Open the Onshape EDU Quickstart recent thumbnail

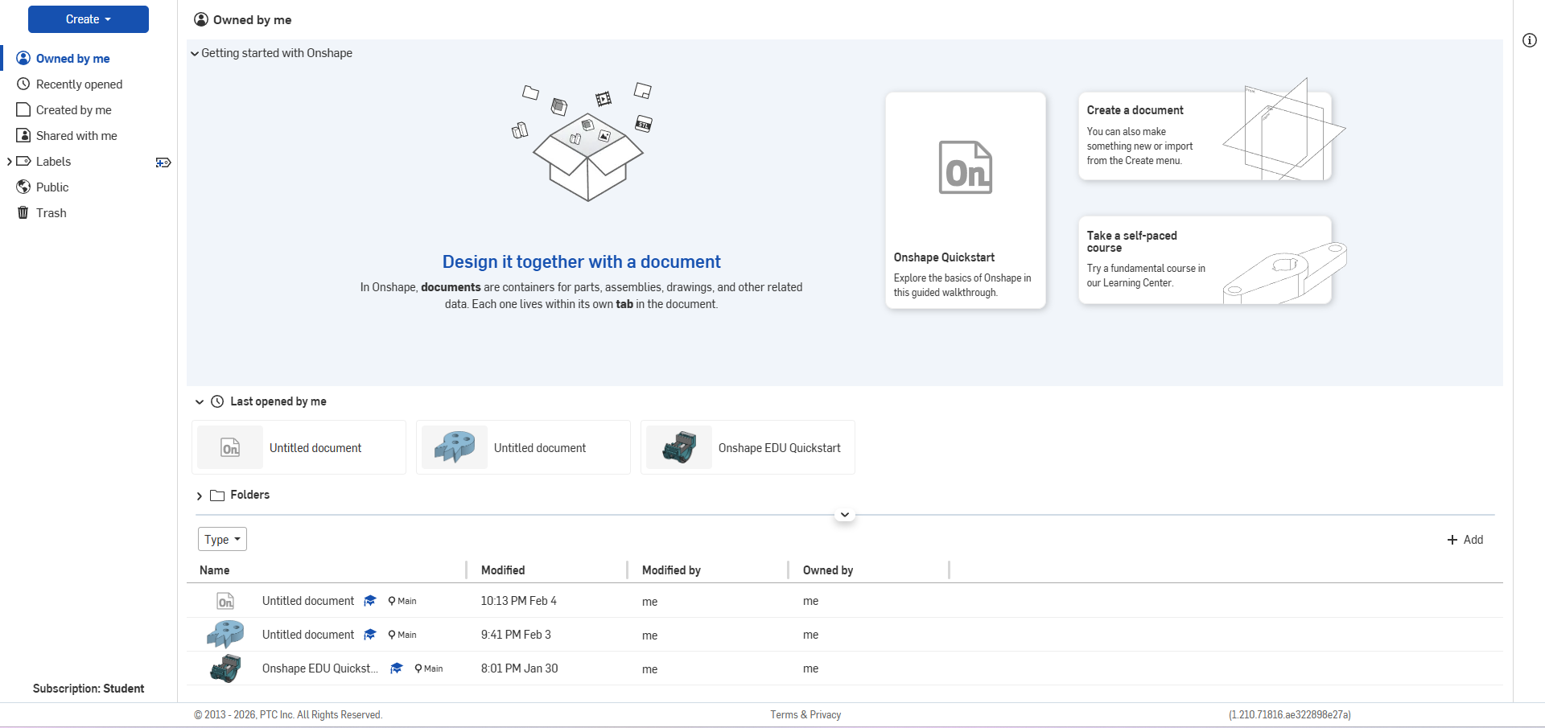[679, 448]
